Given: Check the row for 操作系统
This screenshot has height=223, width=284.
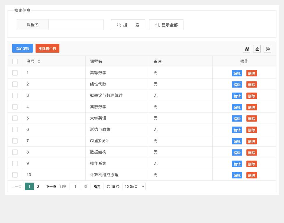Looking at the screenshot, I should 15,163.
